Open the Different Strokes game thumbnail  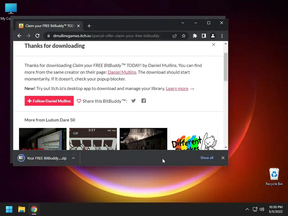click(x=194, y=139)
